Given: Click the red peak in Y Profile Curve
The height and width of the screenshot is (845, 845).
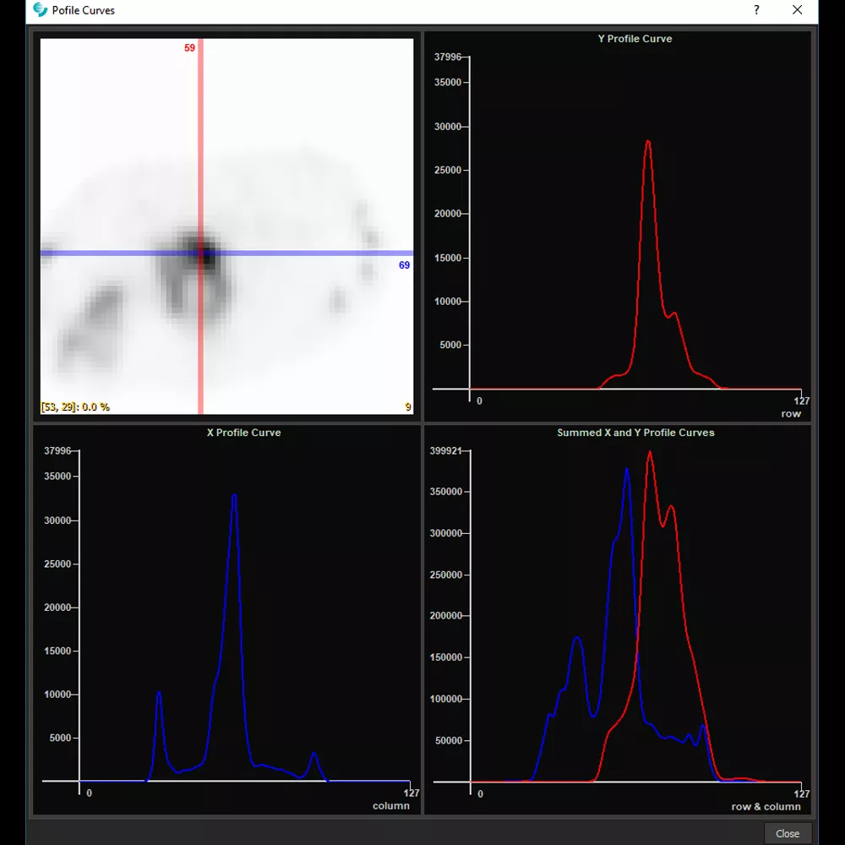Looking at the screenshot, I should 648,142.
